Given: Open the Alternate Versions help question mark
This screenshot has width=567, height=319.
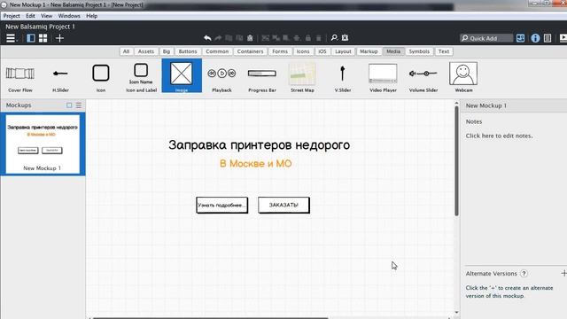Looking at the screenshot, I should pos(524,274).
